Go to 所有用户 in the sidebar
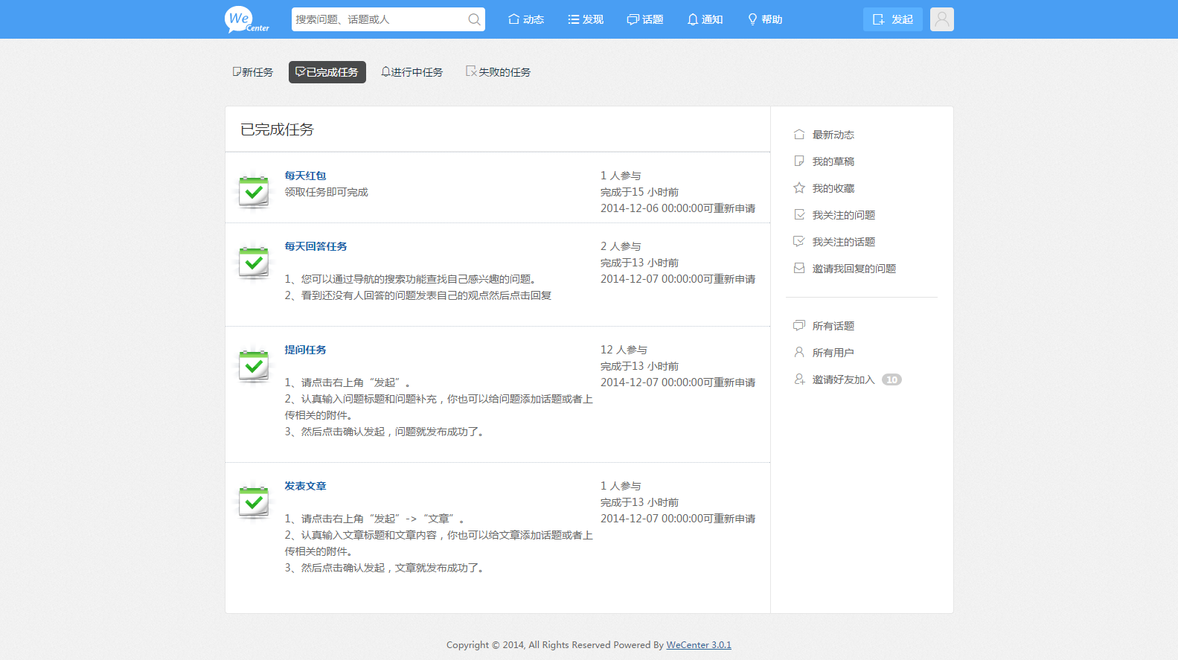The height and width of the screenshot is (660, 1178). (x=833, y=353)
